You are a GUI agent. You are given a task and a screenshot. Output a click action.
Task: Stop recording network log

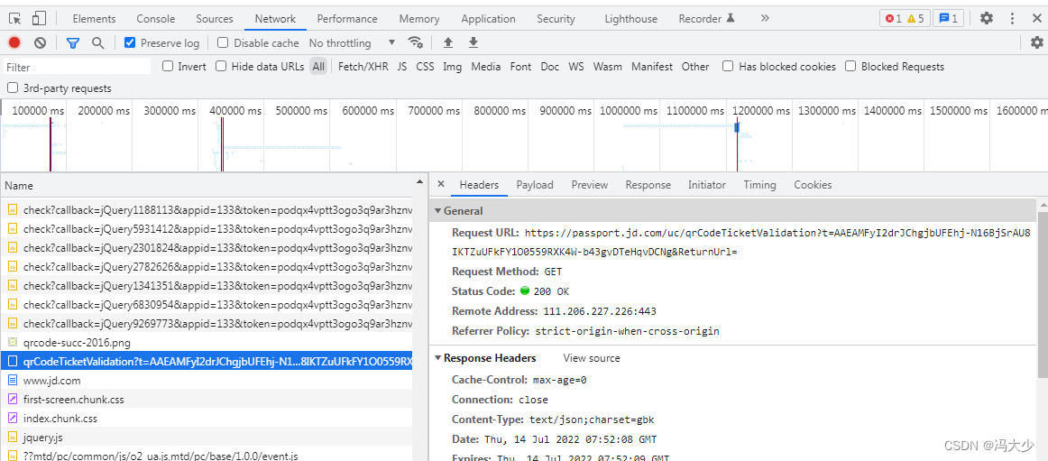(14, 42)
